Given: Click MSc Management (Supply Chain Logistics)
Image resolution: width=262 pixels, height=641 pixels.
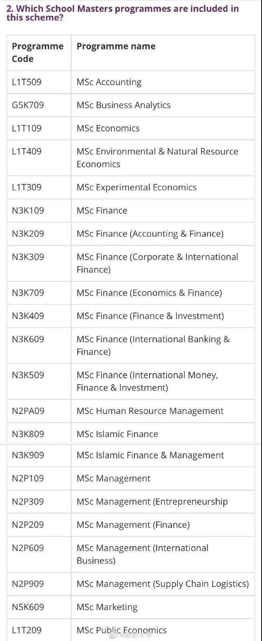Looking at the screenshot, I should (x=163, y=584).
